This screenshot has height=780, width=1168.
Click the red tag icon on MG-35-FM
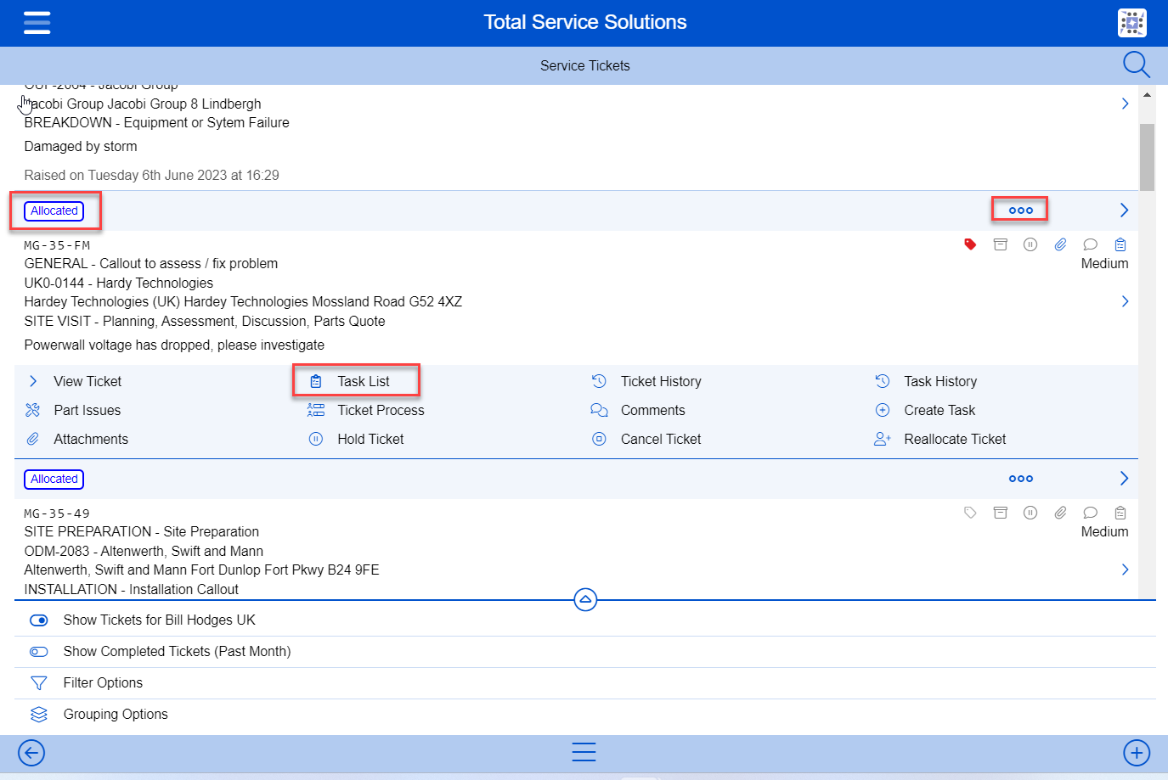point(970,244)
